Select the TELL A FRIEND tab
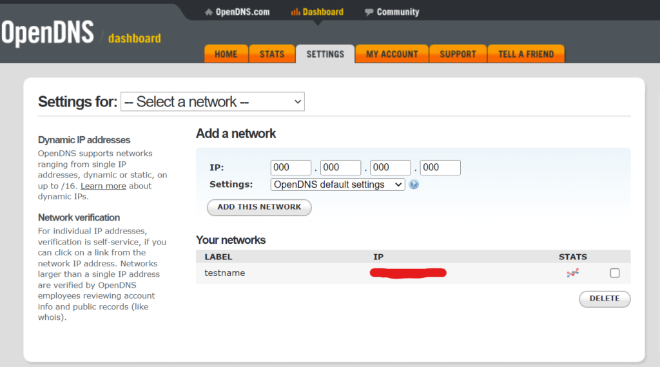This screenshot has width=660, height=367. point(526,54)
